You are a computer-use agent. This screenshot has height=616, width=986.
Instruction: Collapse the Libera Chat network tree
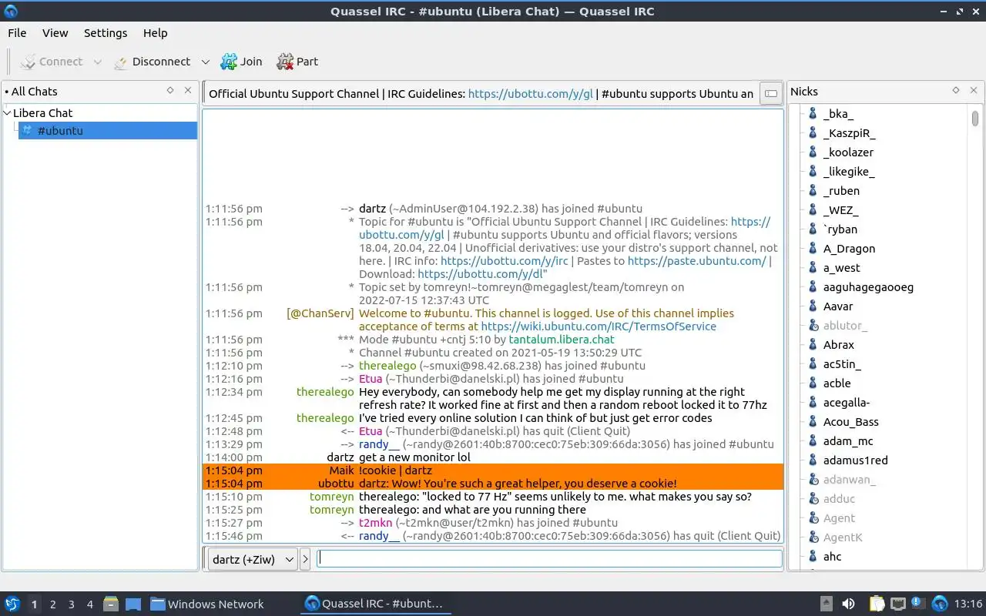point(8,112)
